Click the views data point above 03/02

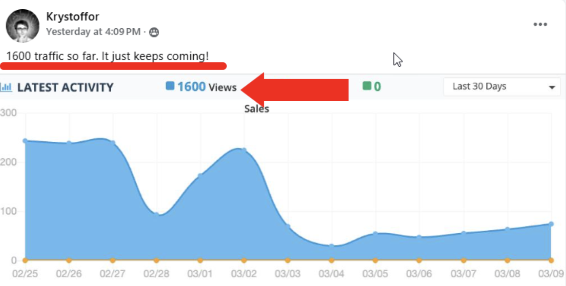click(x=244, y=150)
